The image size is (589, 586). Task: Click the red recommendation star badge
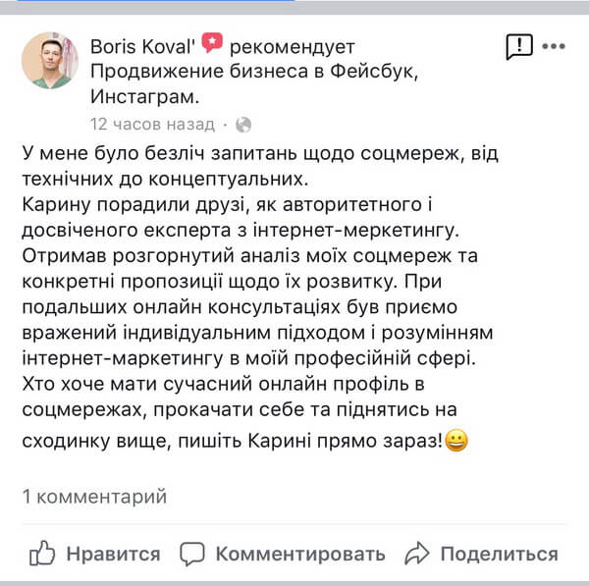(213, 44)
